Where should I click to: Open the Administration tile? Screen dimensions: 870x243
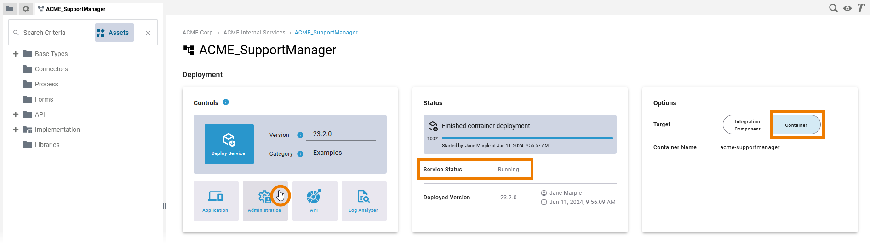coord(265,201)
